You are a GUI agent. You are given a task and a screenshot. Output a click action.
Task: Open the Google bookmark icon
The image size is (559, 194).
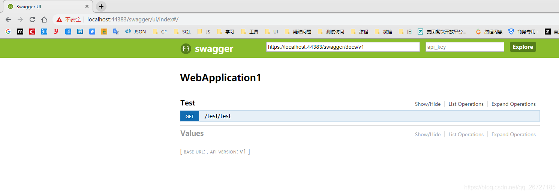(8, 32)
